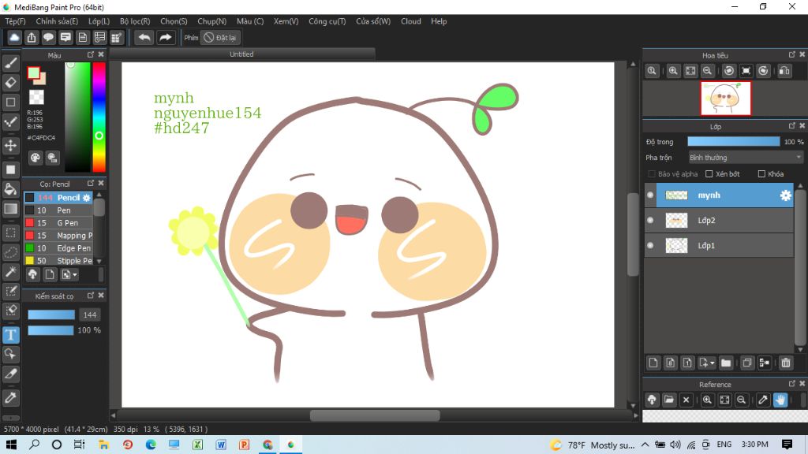Open Word from the Windows taskbar
Screen dimensions: 808x454
click(221, 445)
